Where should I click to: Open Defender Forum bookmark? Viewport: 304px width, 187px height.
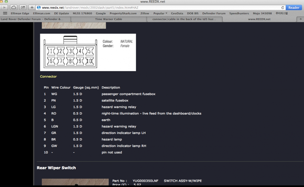pyautogui.click(x=214, y=13)
